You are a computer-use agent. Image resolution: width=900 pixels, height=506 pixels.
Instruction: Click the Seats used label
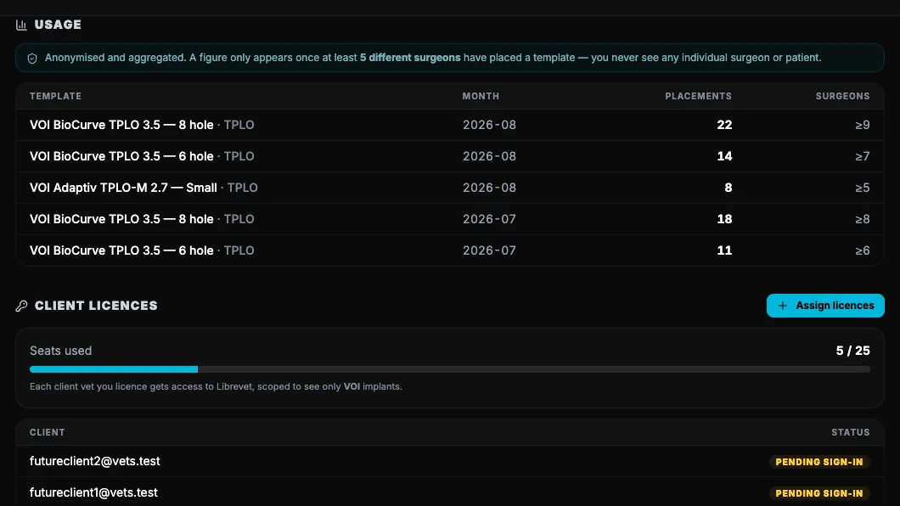pos(61,351)
